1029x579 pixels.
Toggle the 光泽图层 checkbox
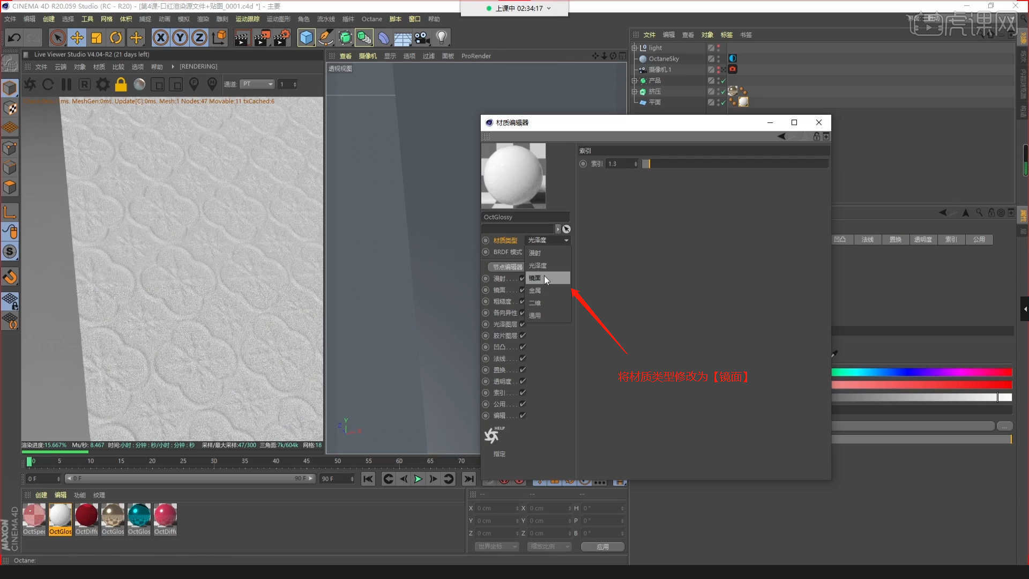[523, 324]
